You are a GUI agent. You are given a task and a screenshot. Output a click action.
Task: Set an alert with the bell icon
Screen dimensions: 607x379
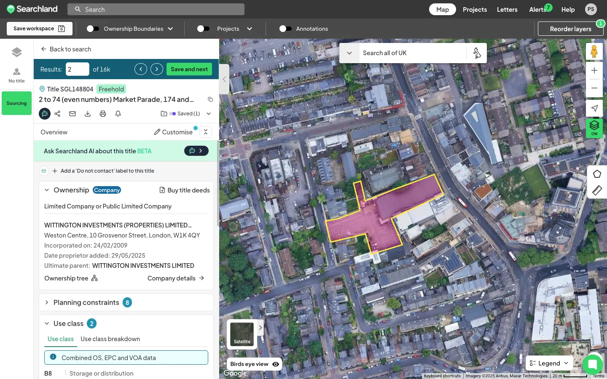tap(118, 114)
